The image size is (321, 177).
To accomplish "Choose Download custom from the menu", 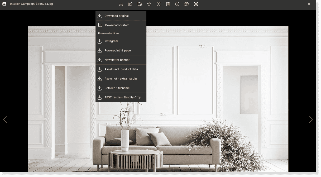I will [117, 25].
